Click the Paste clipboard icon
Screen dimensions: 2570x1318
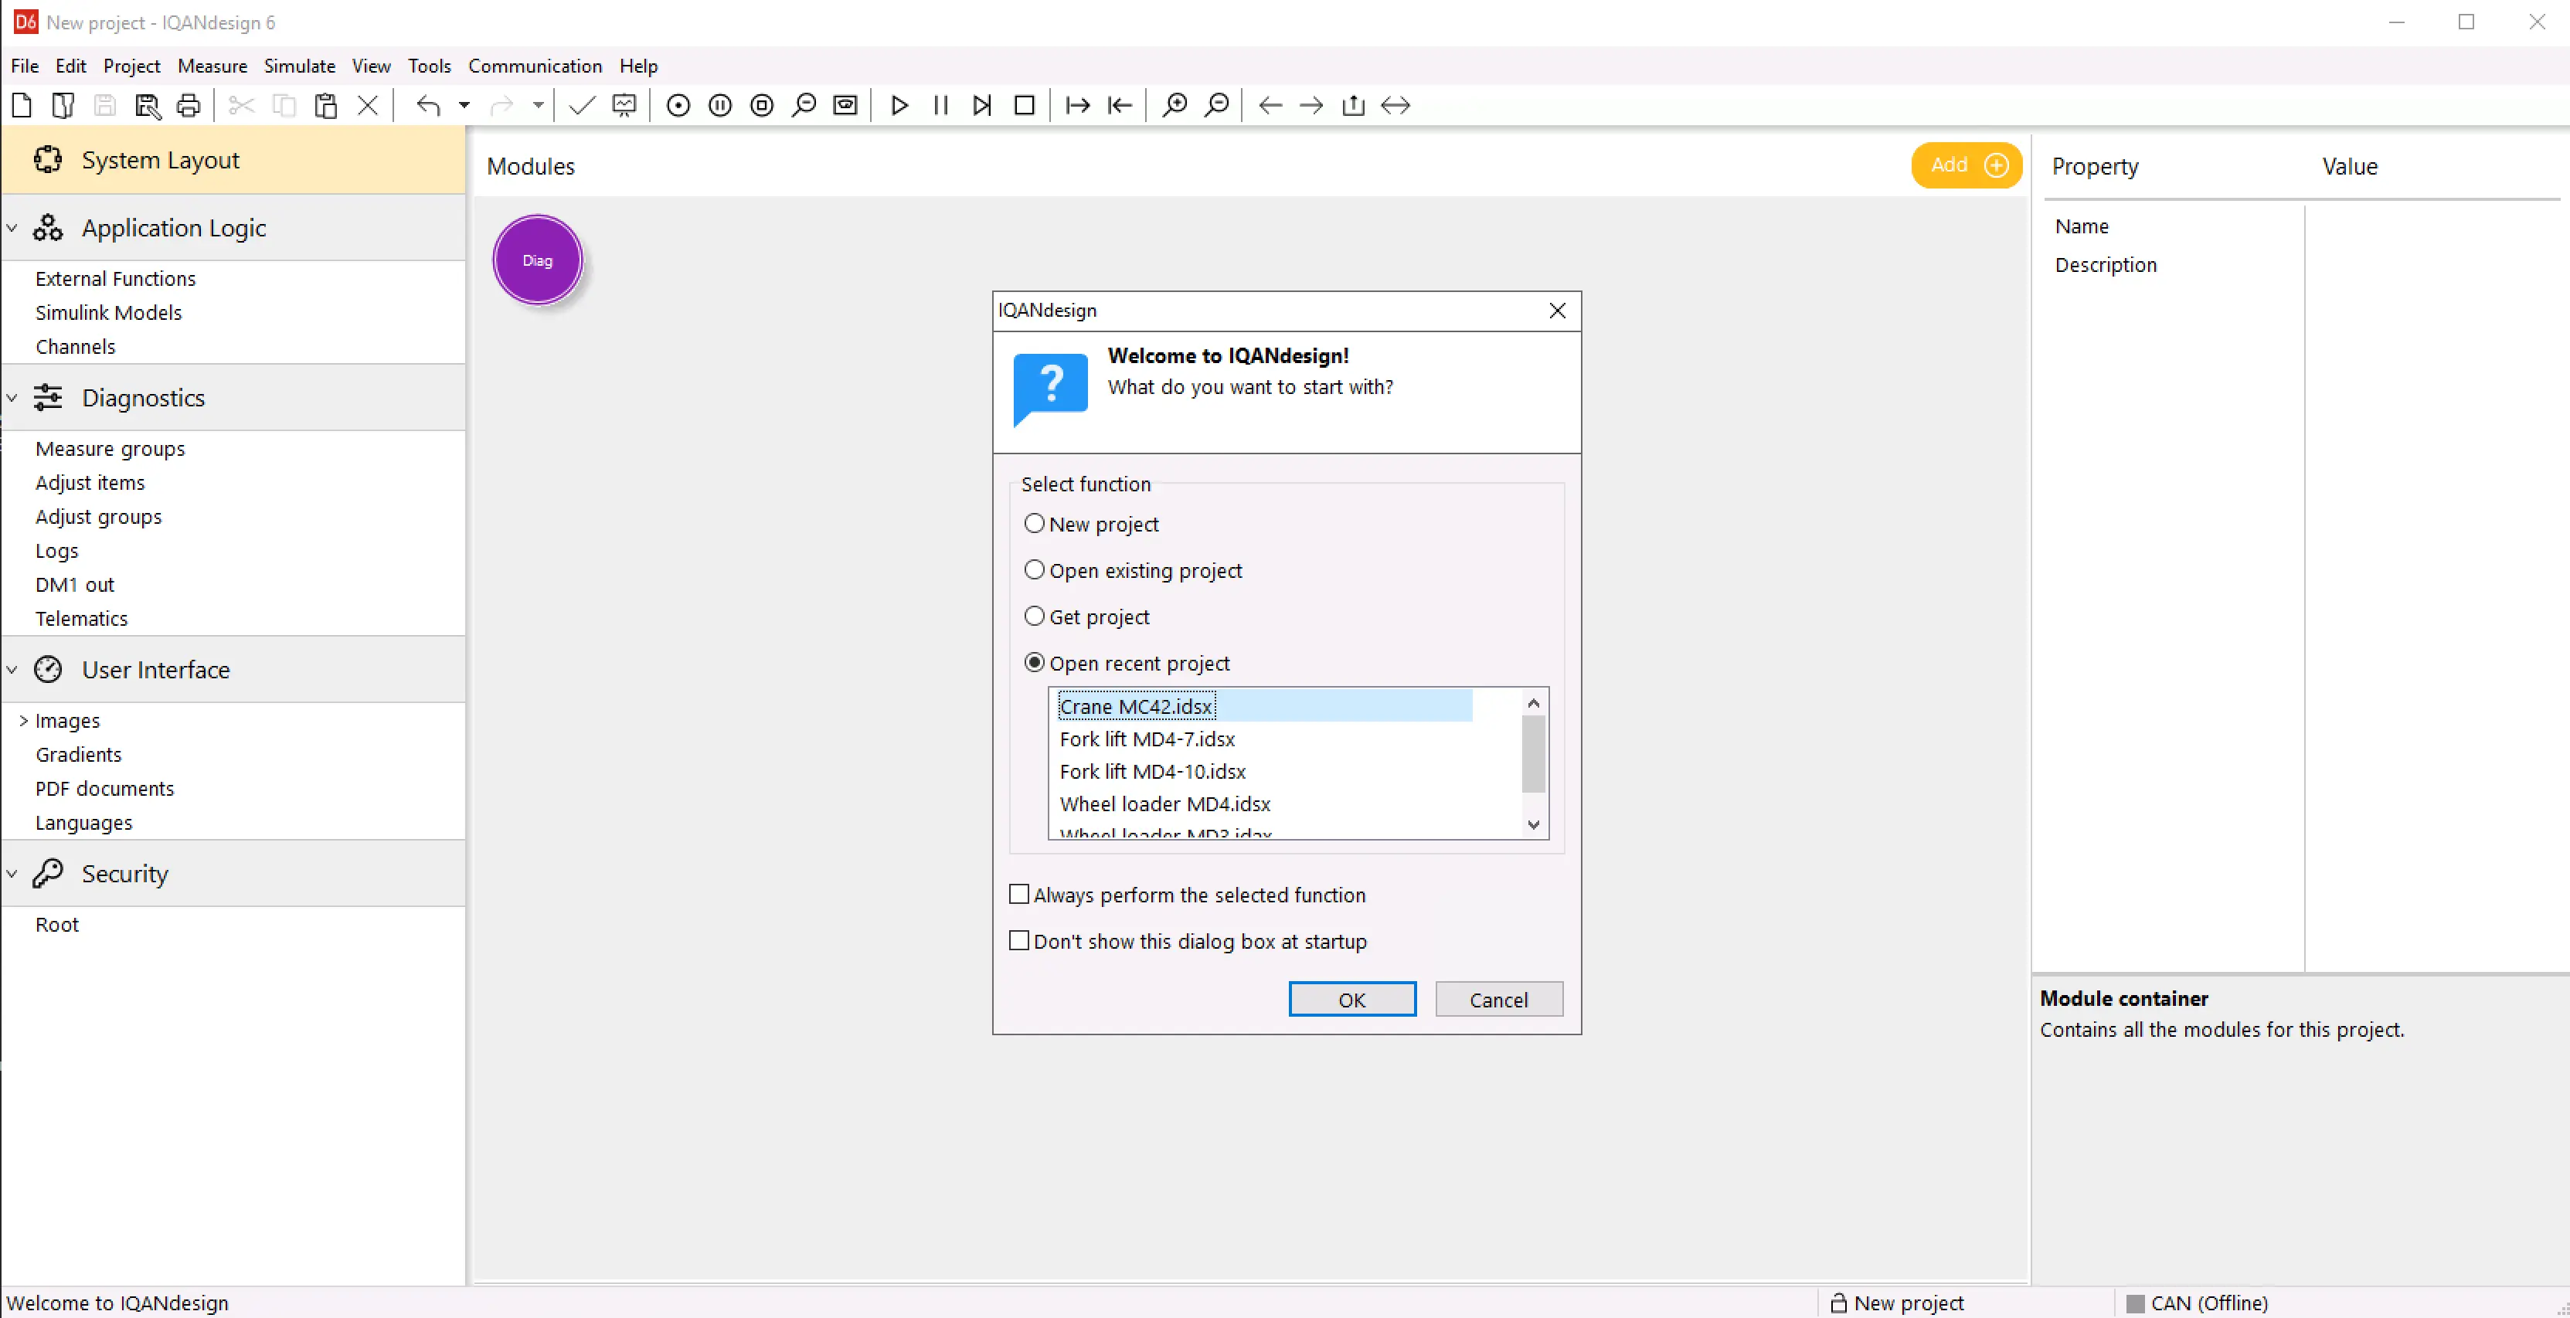pyautogui.click(x=325, y=105)
